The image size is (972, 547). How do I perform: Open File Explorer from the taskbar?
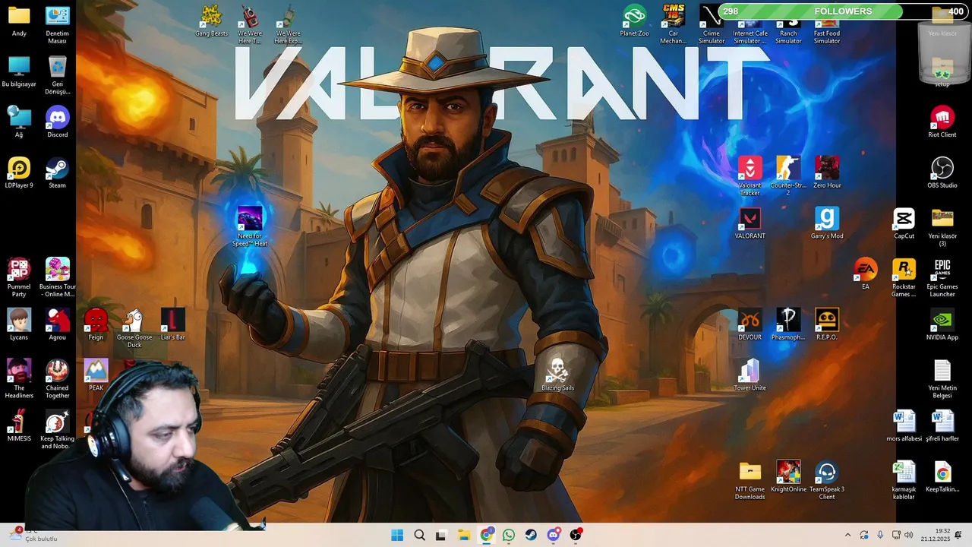pyautogui.click(x=464, y=535)
